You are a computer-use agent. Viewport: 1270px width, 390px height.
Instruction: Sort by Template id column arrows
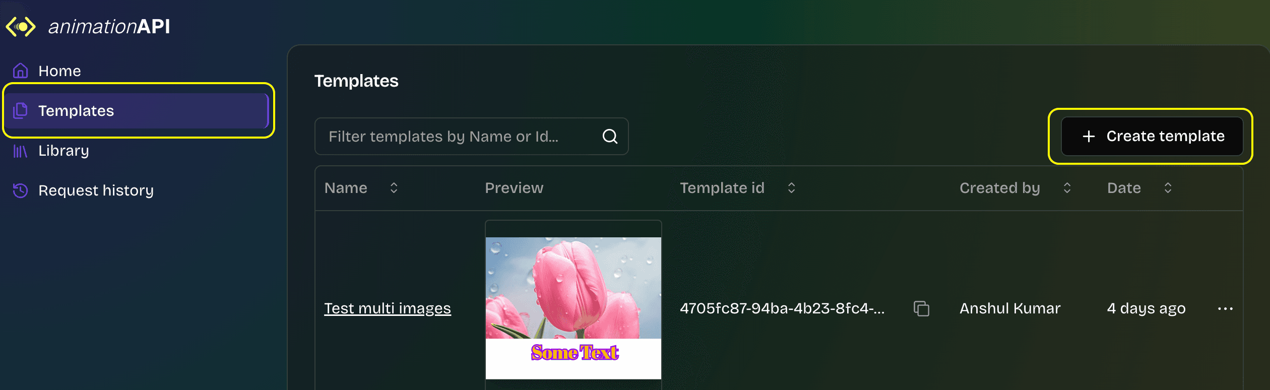click(x=791, y=188)
